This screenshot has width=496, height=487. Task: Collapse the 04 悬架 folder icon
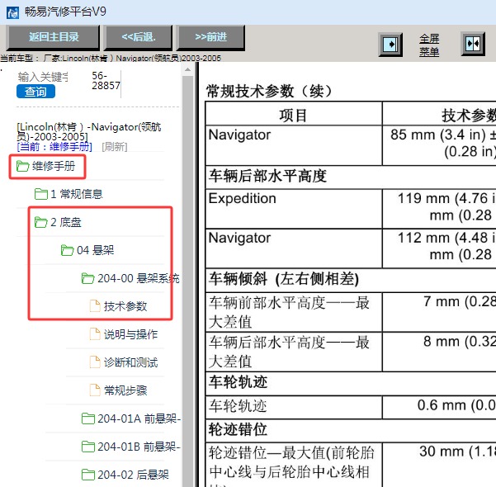tap(67, 250)
